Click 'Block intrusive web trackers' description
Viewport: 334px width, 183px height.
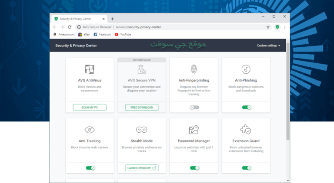click(x=90, y=147)
